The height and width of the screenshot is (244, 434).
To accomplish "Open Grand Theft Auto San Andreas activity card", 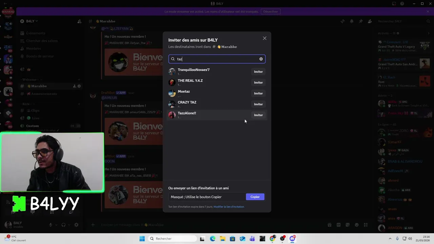I will pos(404,64).
